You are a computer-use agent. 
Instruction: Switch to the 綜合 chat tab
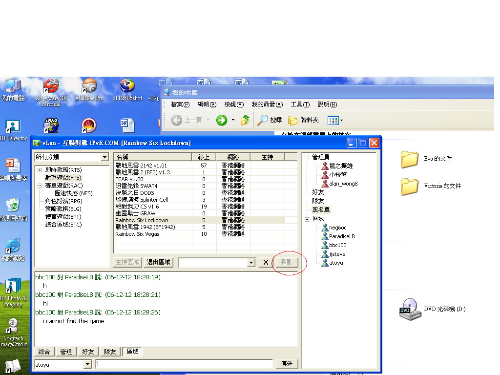[x=44, y=352]
